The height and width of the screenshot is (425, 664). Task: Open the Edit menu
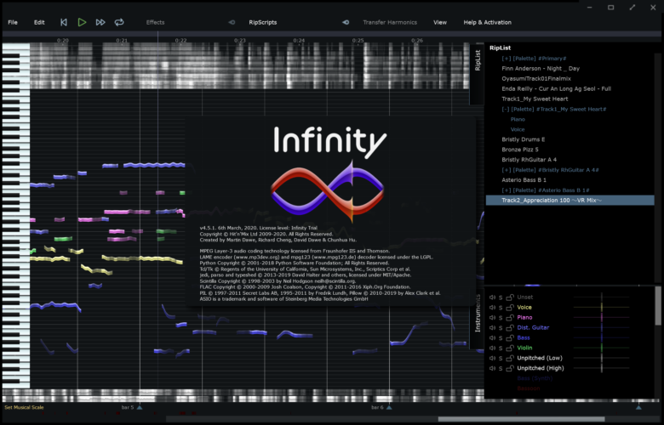coord(39,22)
